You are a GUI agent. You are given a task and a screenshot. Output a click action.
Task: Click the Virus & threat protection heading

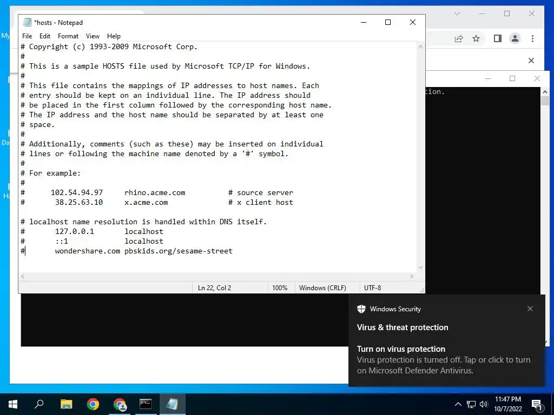[x=403, y=327]
